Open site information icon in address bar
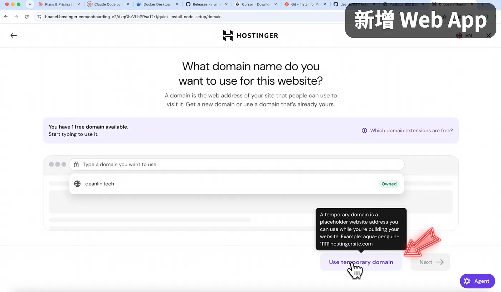 [x=39, y=17]
